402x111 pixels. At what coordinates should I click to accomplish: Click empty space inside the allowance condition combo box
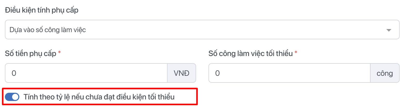pyautogui.click(x=232, y=30)
